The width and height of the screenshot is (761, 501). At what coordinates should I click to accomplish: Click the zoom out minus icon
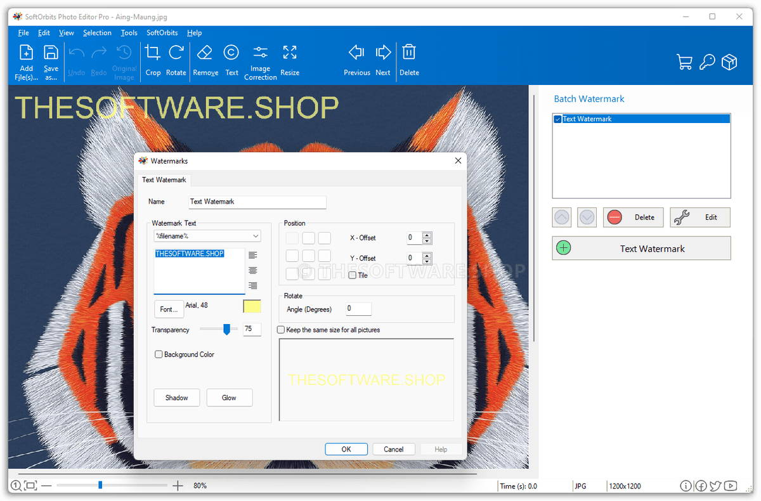pos(47,486)
